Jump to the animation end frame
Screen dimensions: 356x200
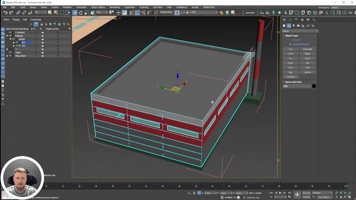click(289, 193)
